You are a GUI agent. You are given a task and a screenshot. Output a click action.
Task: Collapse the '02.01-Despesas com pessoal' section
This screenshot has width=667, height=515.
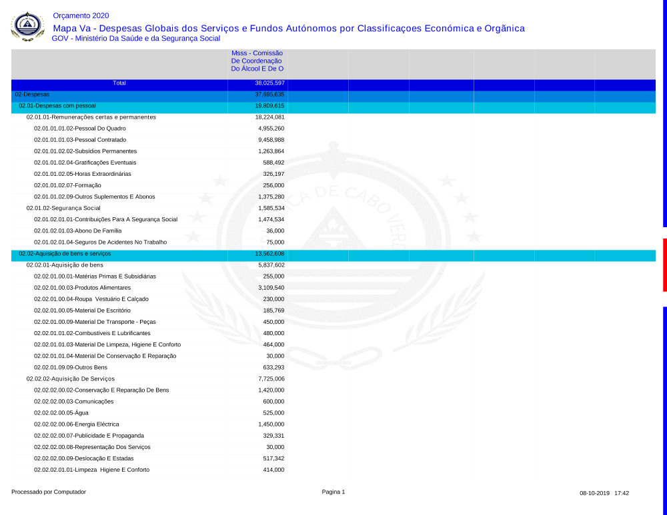pos(57,106)
